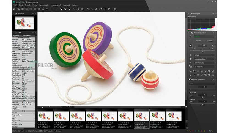Click the Navigator preview thumbnail
Image resolution: width=230 pixels, height=133 pixels.
[24, 23]
